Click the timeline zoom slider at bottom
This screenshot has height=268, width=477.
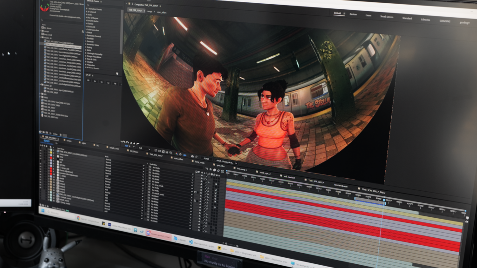pyautogui.click(x=231, y=244)
